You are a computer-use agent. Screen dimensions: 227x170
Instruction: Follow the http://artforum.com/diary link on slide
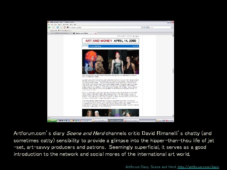[x=198, y=167]
